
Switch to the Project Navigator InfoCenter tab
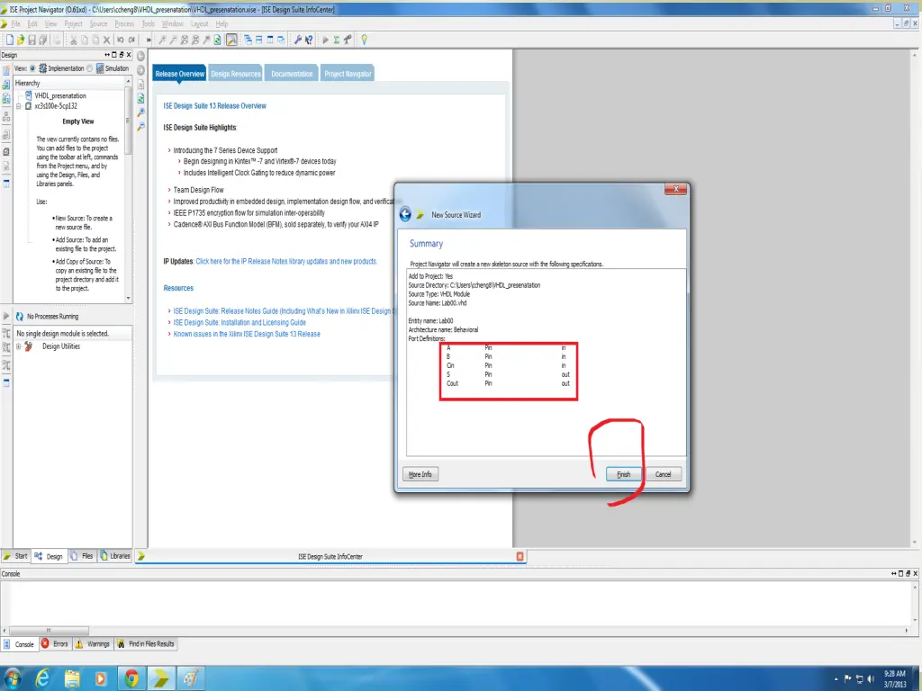pyautogui.click(x=348, y=74)
